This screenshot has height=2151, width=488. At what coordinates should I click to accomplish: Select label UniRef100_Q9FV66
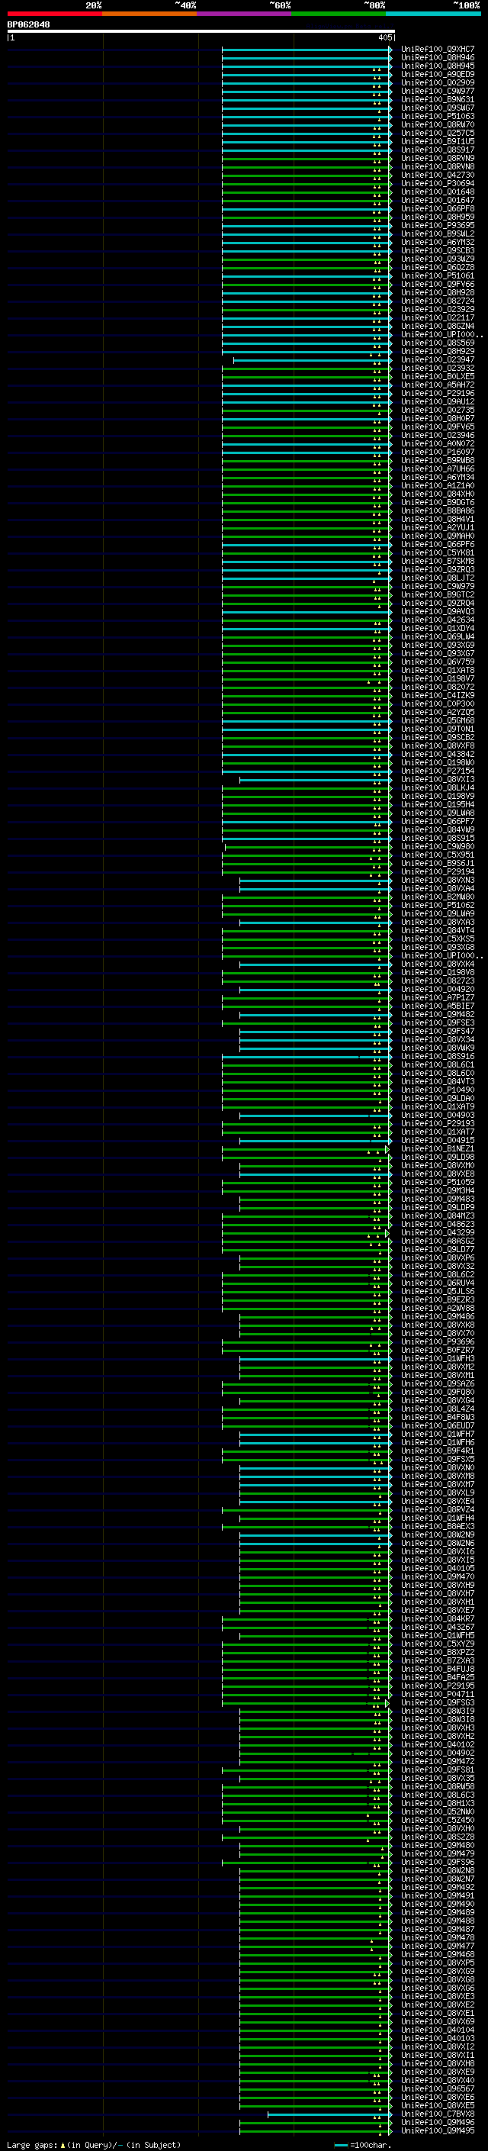pos(437,284)
